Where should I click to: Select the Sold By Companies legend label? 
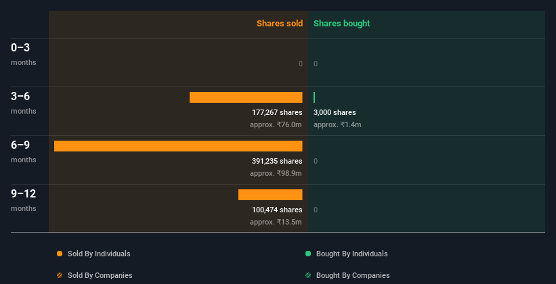100,275
